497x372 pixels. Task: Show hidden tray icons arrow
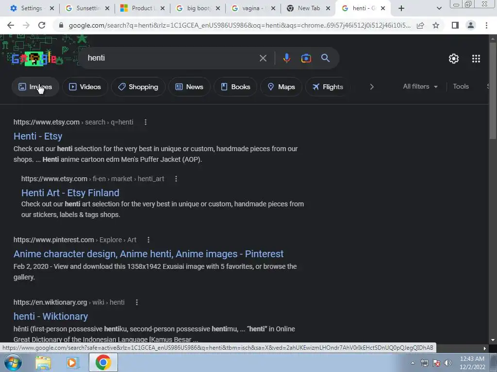tap(413, 363)
